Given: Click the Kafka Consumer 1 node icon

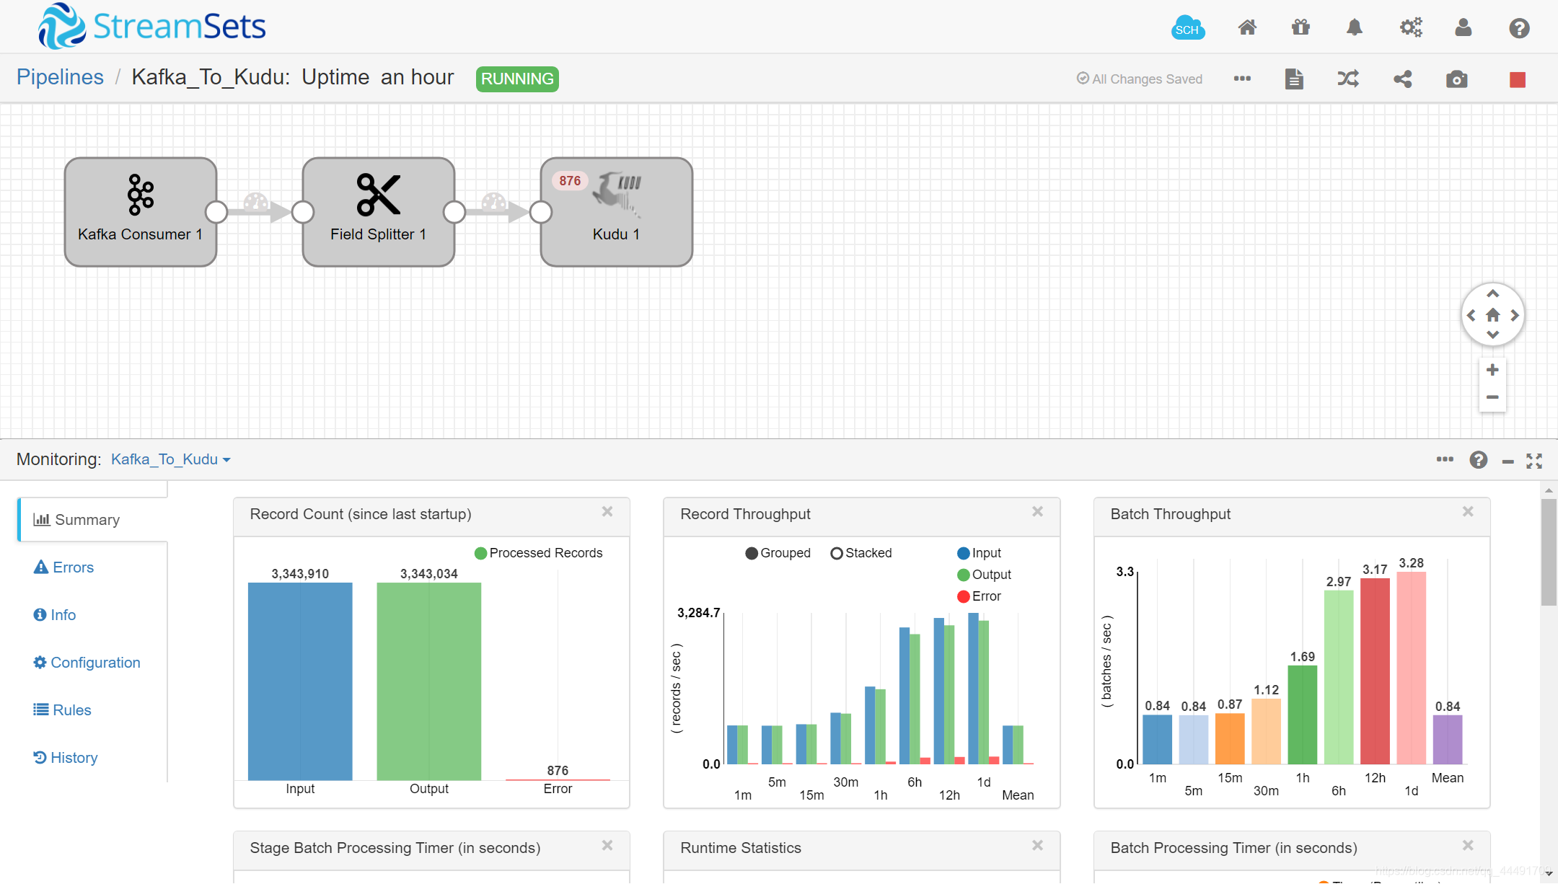Looking at the screenshot, I should click(x=140, y=194).
